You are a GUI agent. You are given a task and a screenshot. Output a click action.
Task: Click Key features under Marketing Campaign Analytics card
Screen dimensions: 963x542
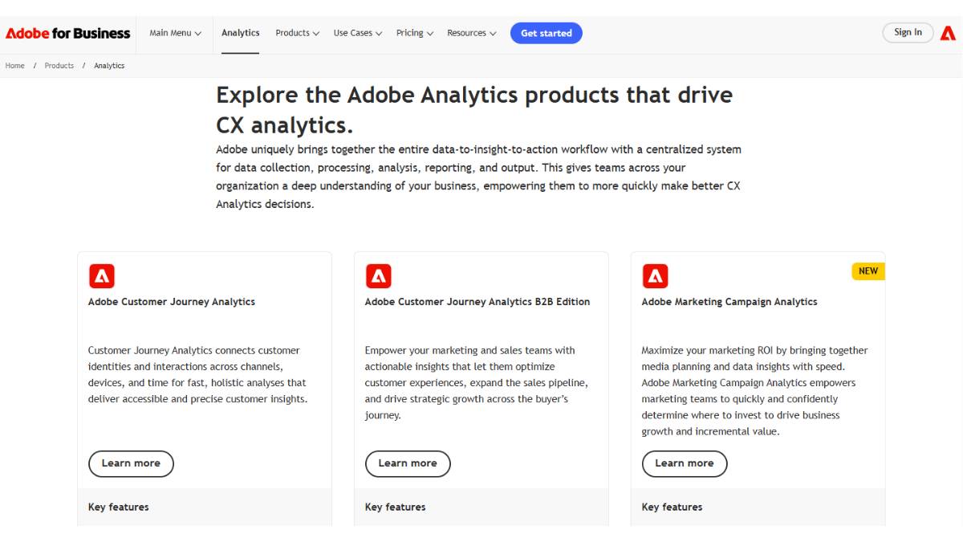point(672,507)
